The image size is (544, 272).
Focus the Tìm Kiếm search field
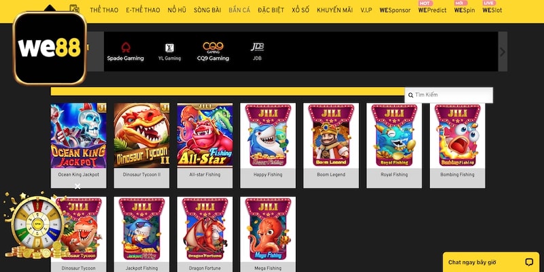click(x=449, y=95)
